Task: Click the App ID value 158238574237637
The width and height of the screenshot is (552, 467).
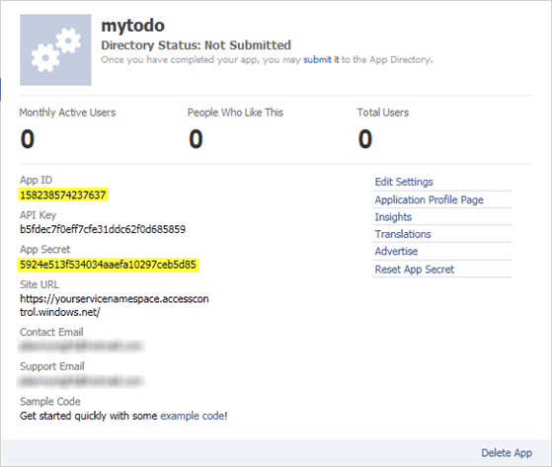Action: pos(63,195)
